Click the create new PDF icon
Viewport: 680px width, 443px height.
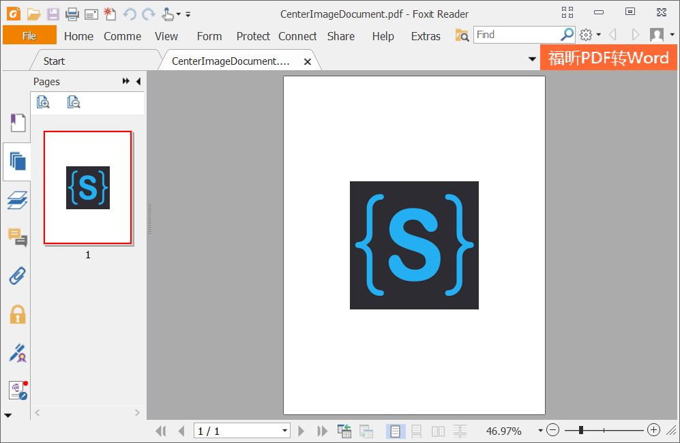coord(110,14)
